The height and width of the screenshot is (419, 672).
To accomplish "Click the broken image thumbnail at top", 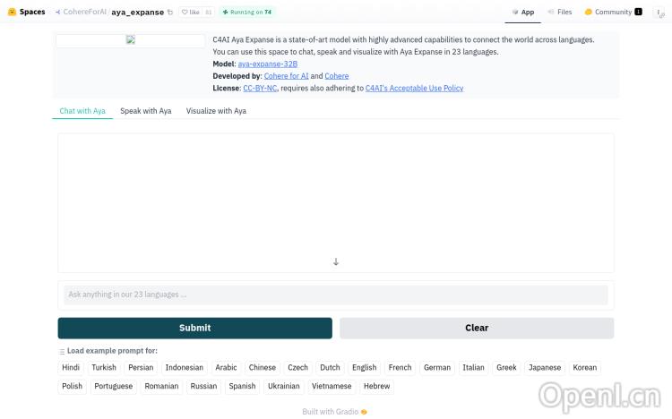I will [x=130, y=40].
